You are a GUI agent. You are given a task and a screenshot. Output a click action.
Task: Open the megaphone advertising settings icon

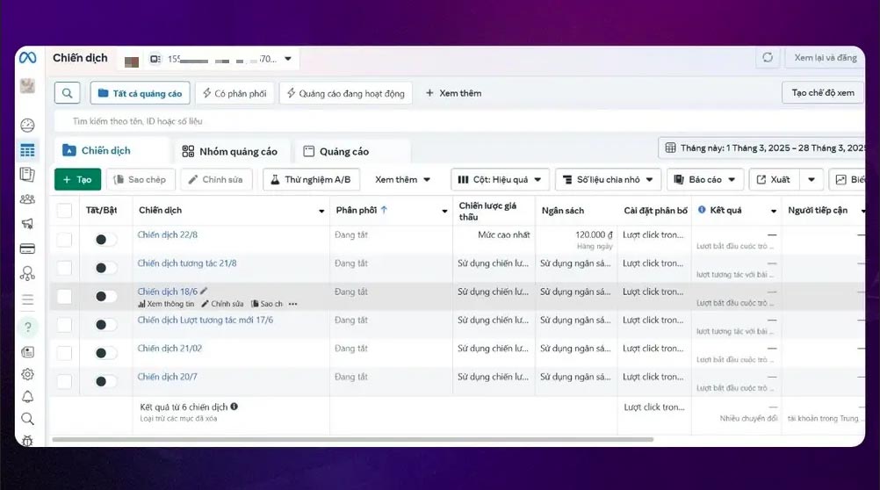27,223
